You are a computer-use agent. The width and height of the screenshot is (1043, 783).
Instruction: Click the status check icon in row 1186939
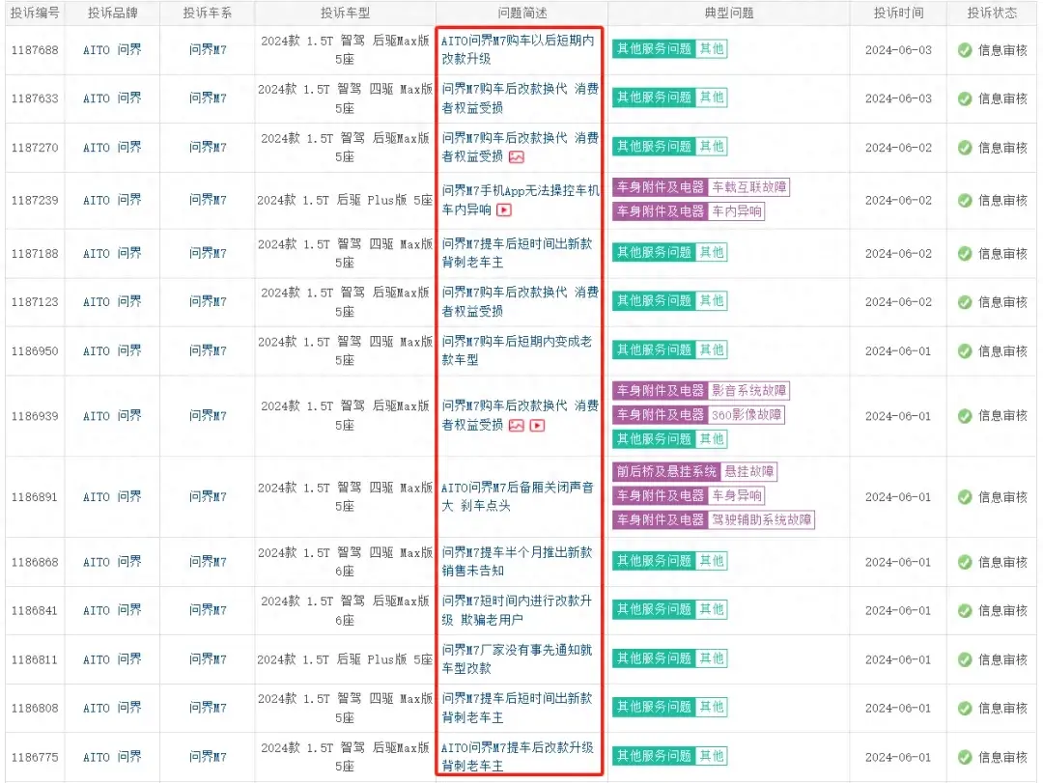click(x=965, y=416)
